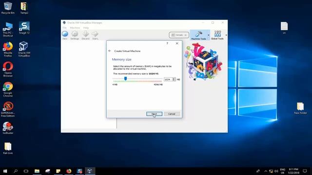Select Oracle VM VirtualBox desktop icon
The width and height of the screenshot is (312, 175).
coord(24,49)
